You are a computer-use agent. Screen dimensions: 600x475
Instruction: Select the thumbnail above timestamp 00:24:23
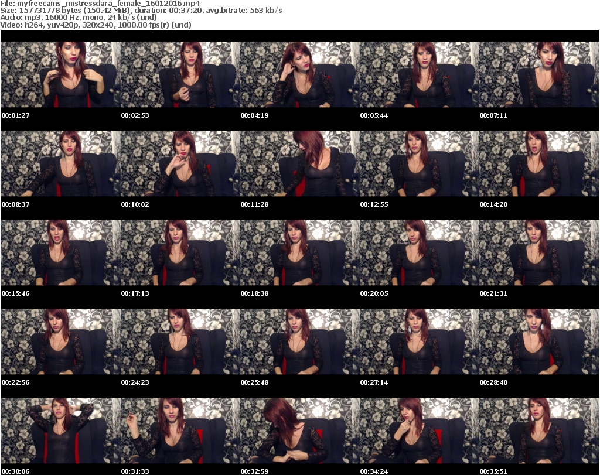(x=180, y=342)
